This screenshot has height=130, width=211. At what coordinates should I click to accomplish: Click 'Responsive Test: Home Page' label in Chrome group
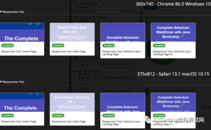19,52
